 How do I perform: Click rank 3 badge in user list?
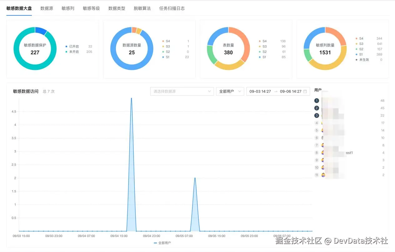pyautogui.click(x=317, y=116)
